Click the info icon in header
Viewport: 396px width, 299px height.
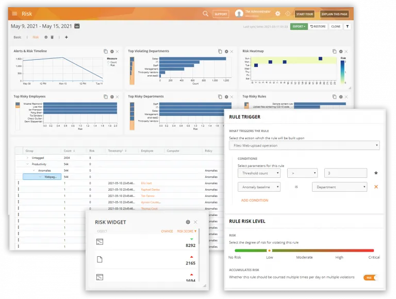point(287,13)
